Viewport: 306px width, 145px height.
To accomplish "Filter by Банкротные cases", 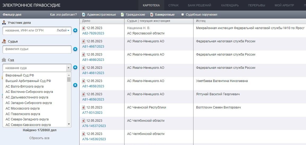I will coord(162,15).
